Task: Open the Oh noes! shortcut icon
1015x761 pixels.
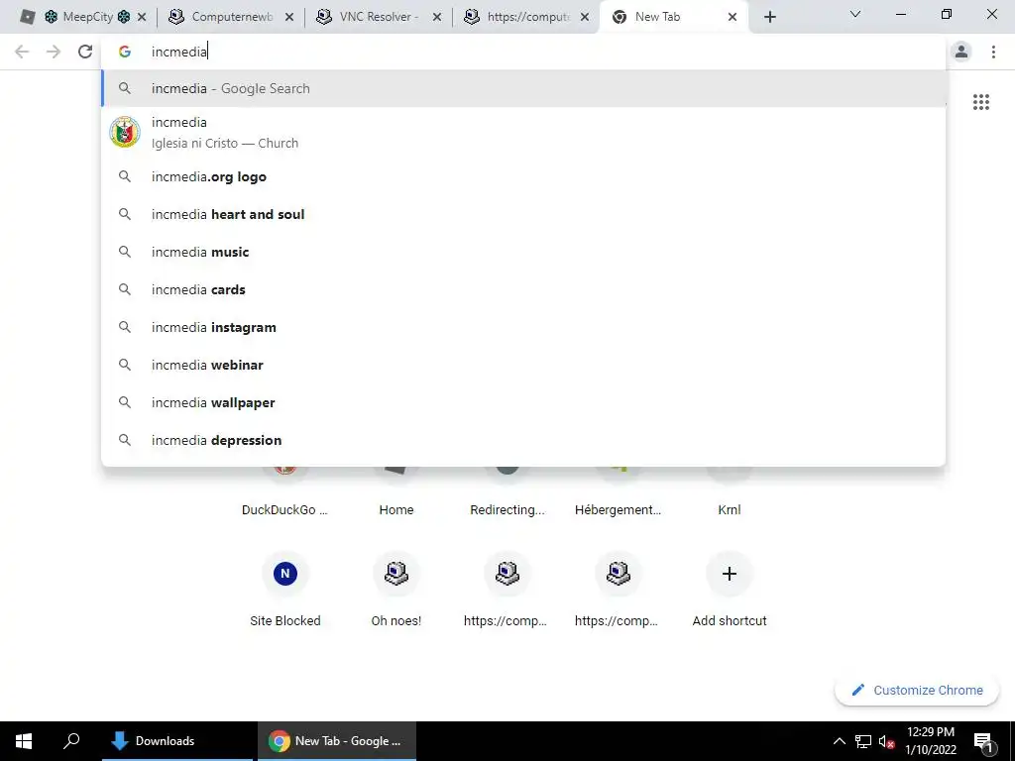Action: [x=396, y=574]
